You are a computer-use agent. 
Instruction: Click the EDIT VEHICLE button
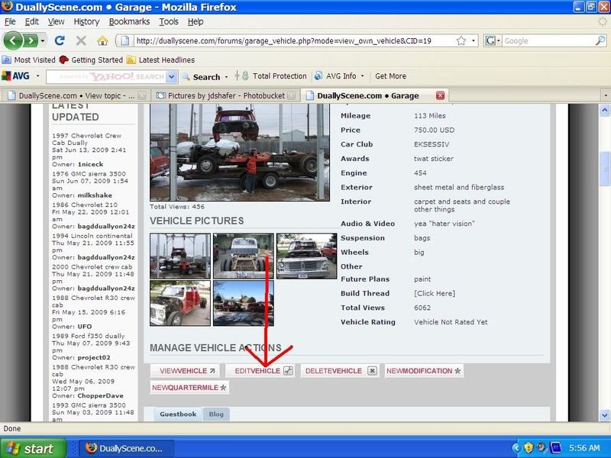pos(263,370)
